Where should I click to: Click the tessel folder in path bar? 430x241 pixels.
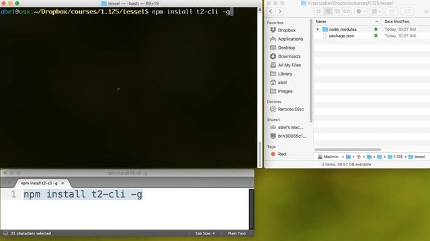point(417,157)
